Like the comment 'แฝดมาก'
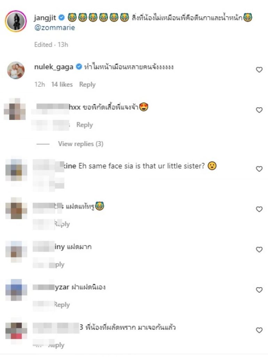This screenshot has width=268, height=357. pyautogui.click(x=259, y=249)
